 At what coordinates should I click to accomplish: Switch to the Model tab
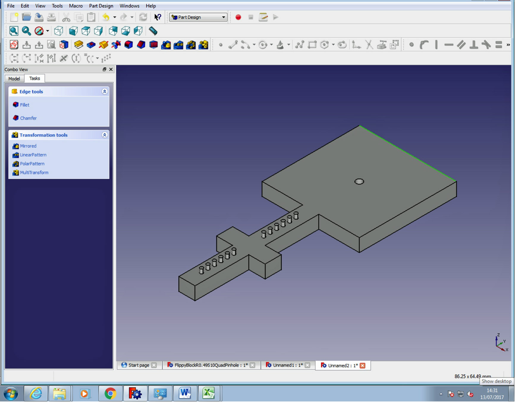pyautogui.click(x=14, y=79)
